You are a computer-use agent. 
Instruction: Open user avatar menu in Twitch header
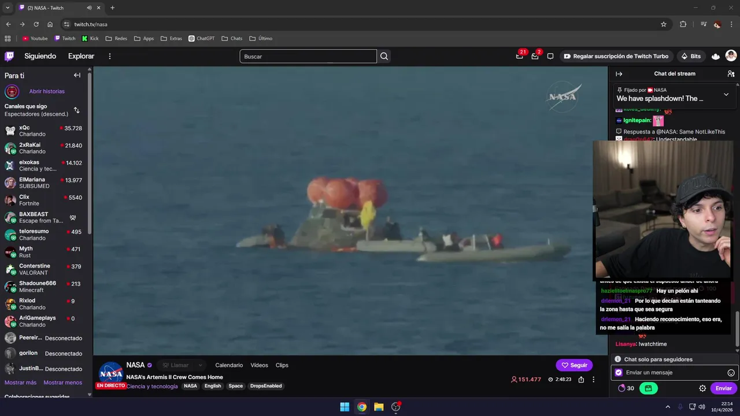(731, 56)
